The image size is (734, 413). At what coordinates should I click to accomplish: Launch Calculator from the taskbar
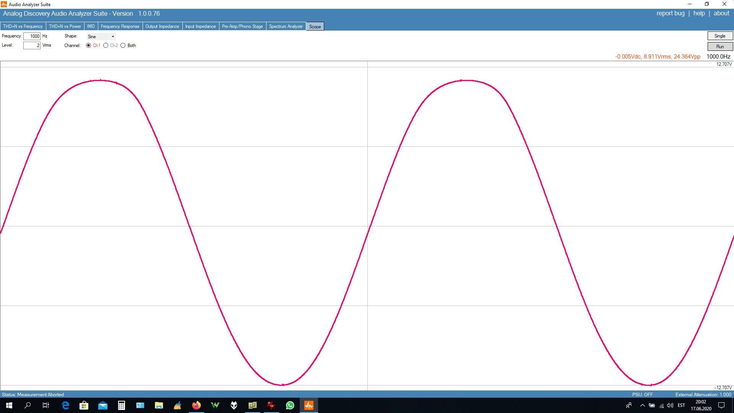[x=121, y=405]
